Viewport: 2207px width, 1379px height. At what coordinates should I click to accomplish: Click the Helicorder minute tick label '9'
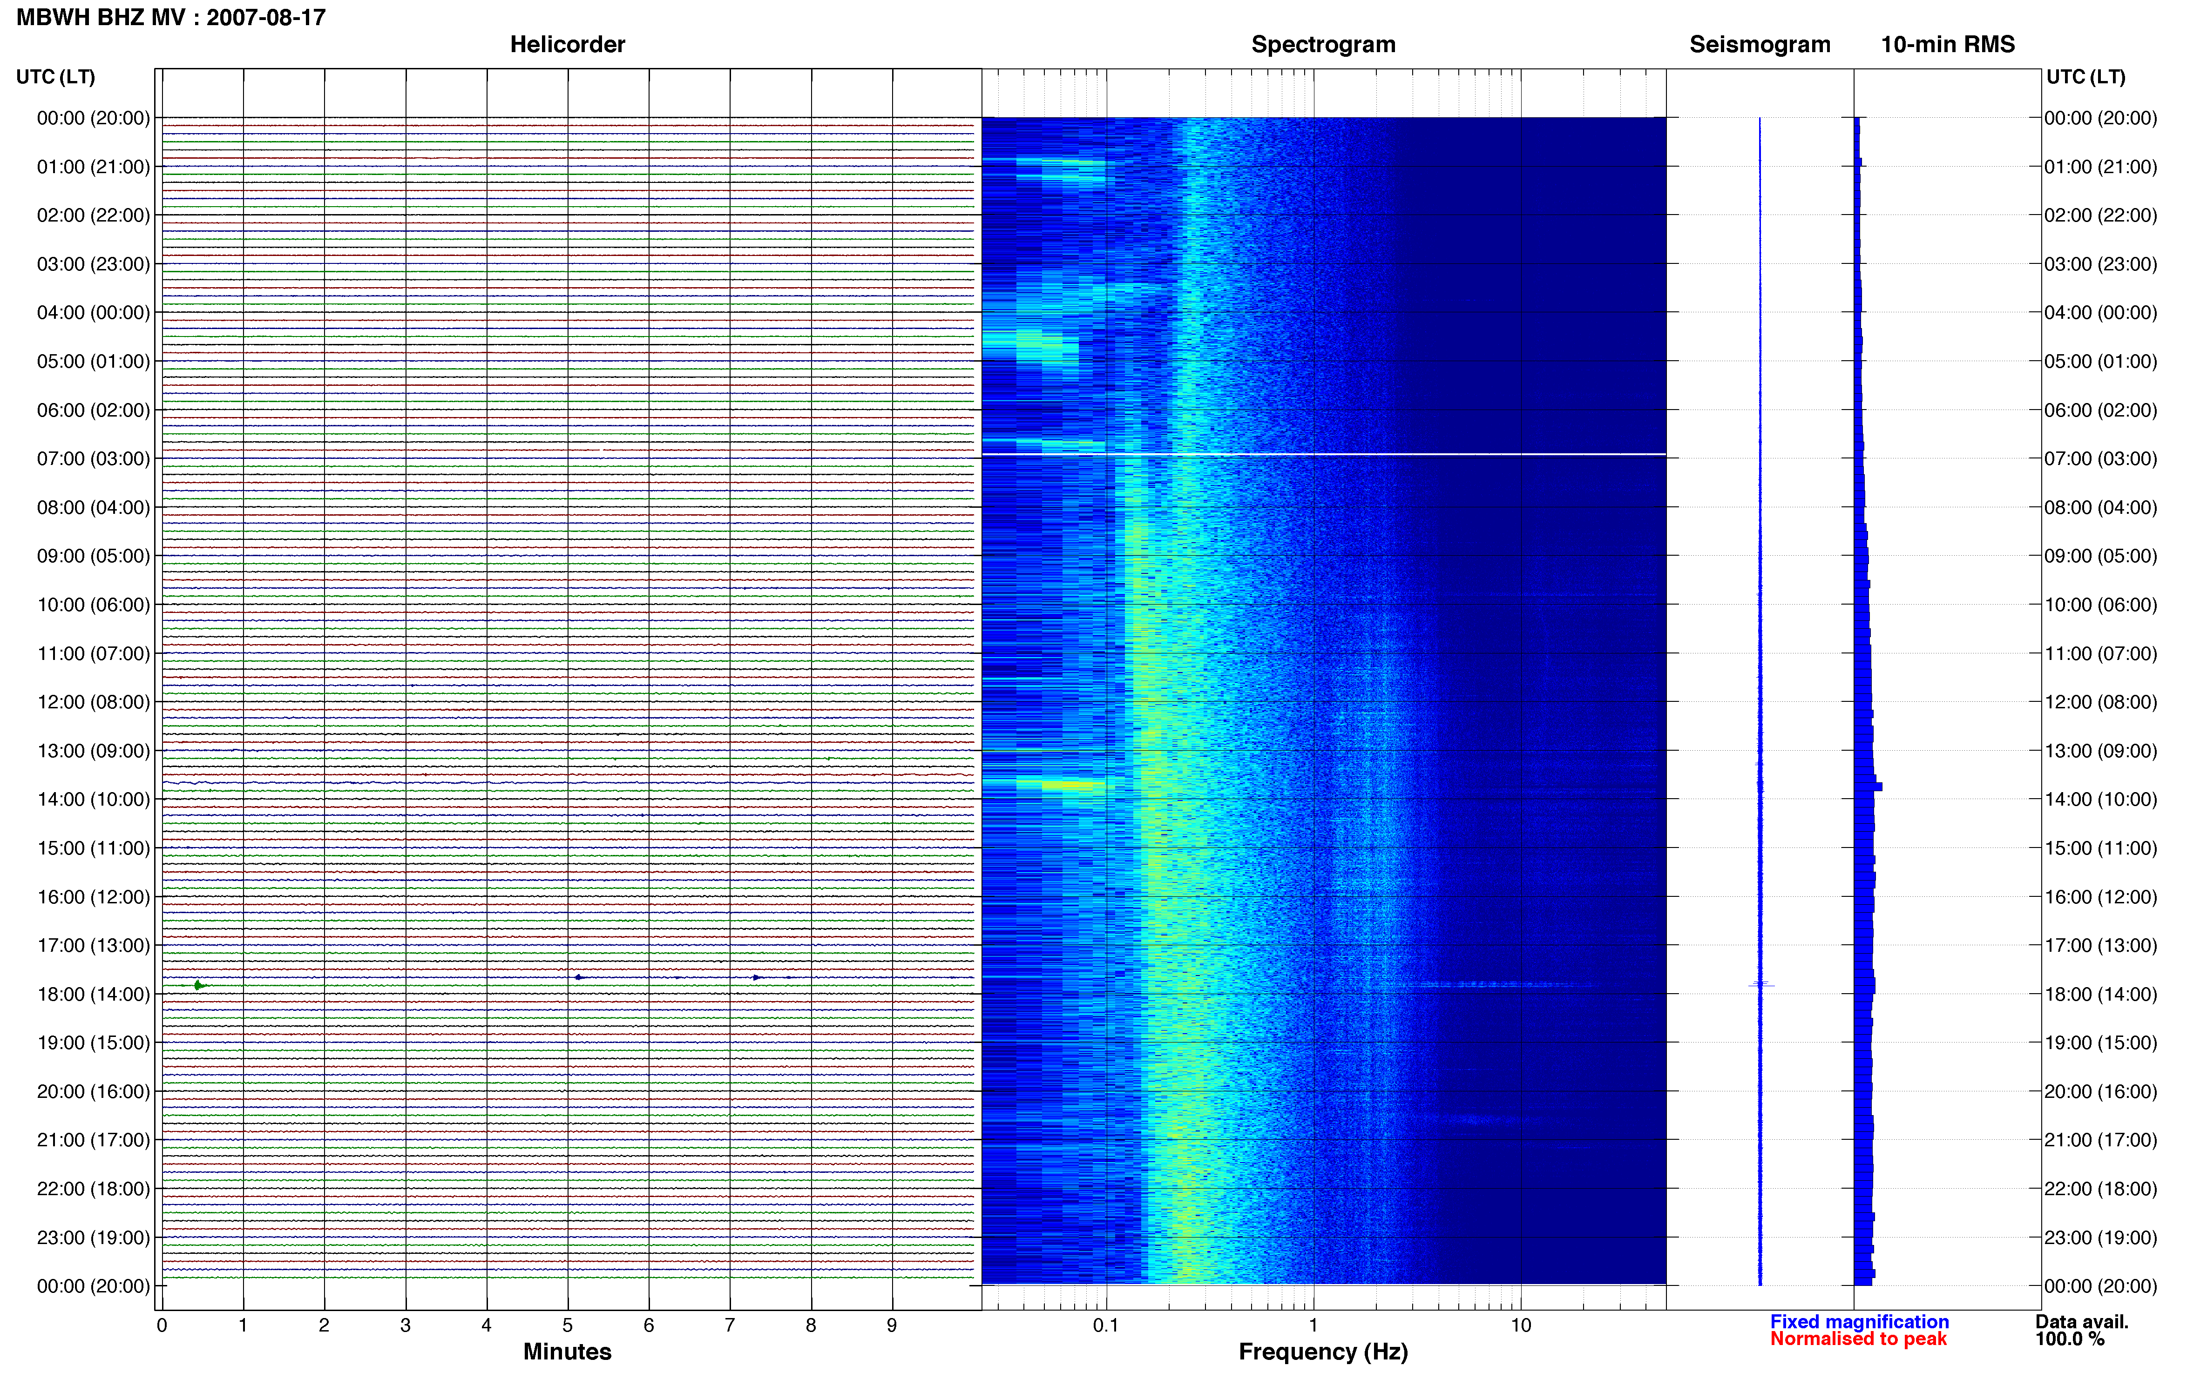click(x=892, y=1326)
